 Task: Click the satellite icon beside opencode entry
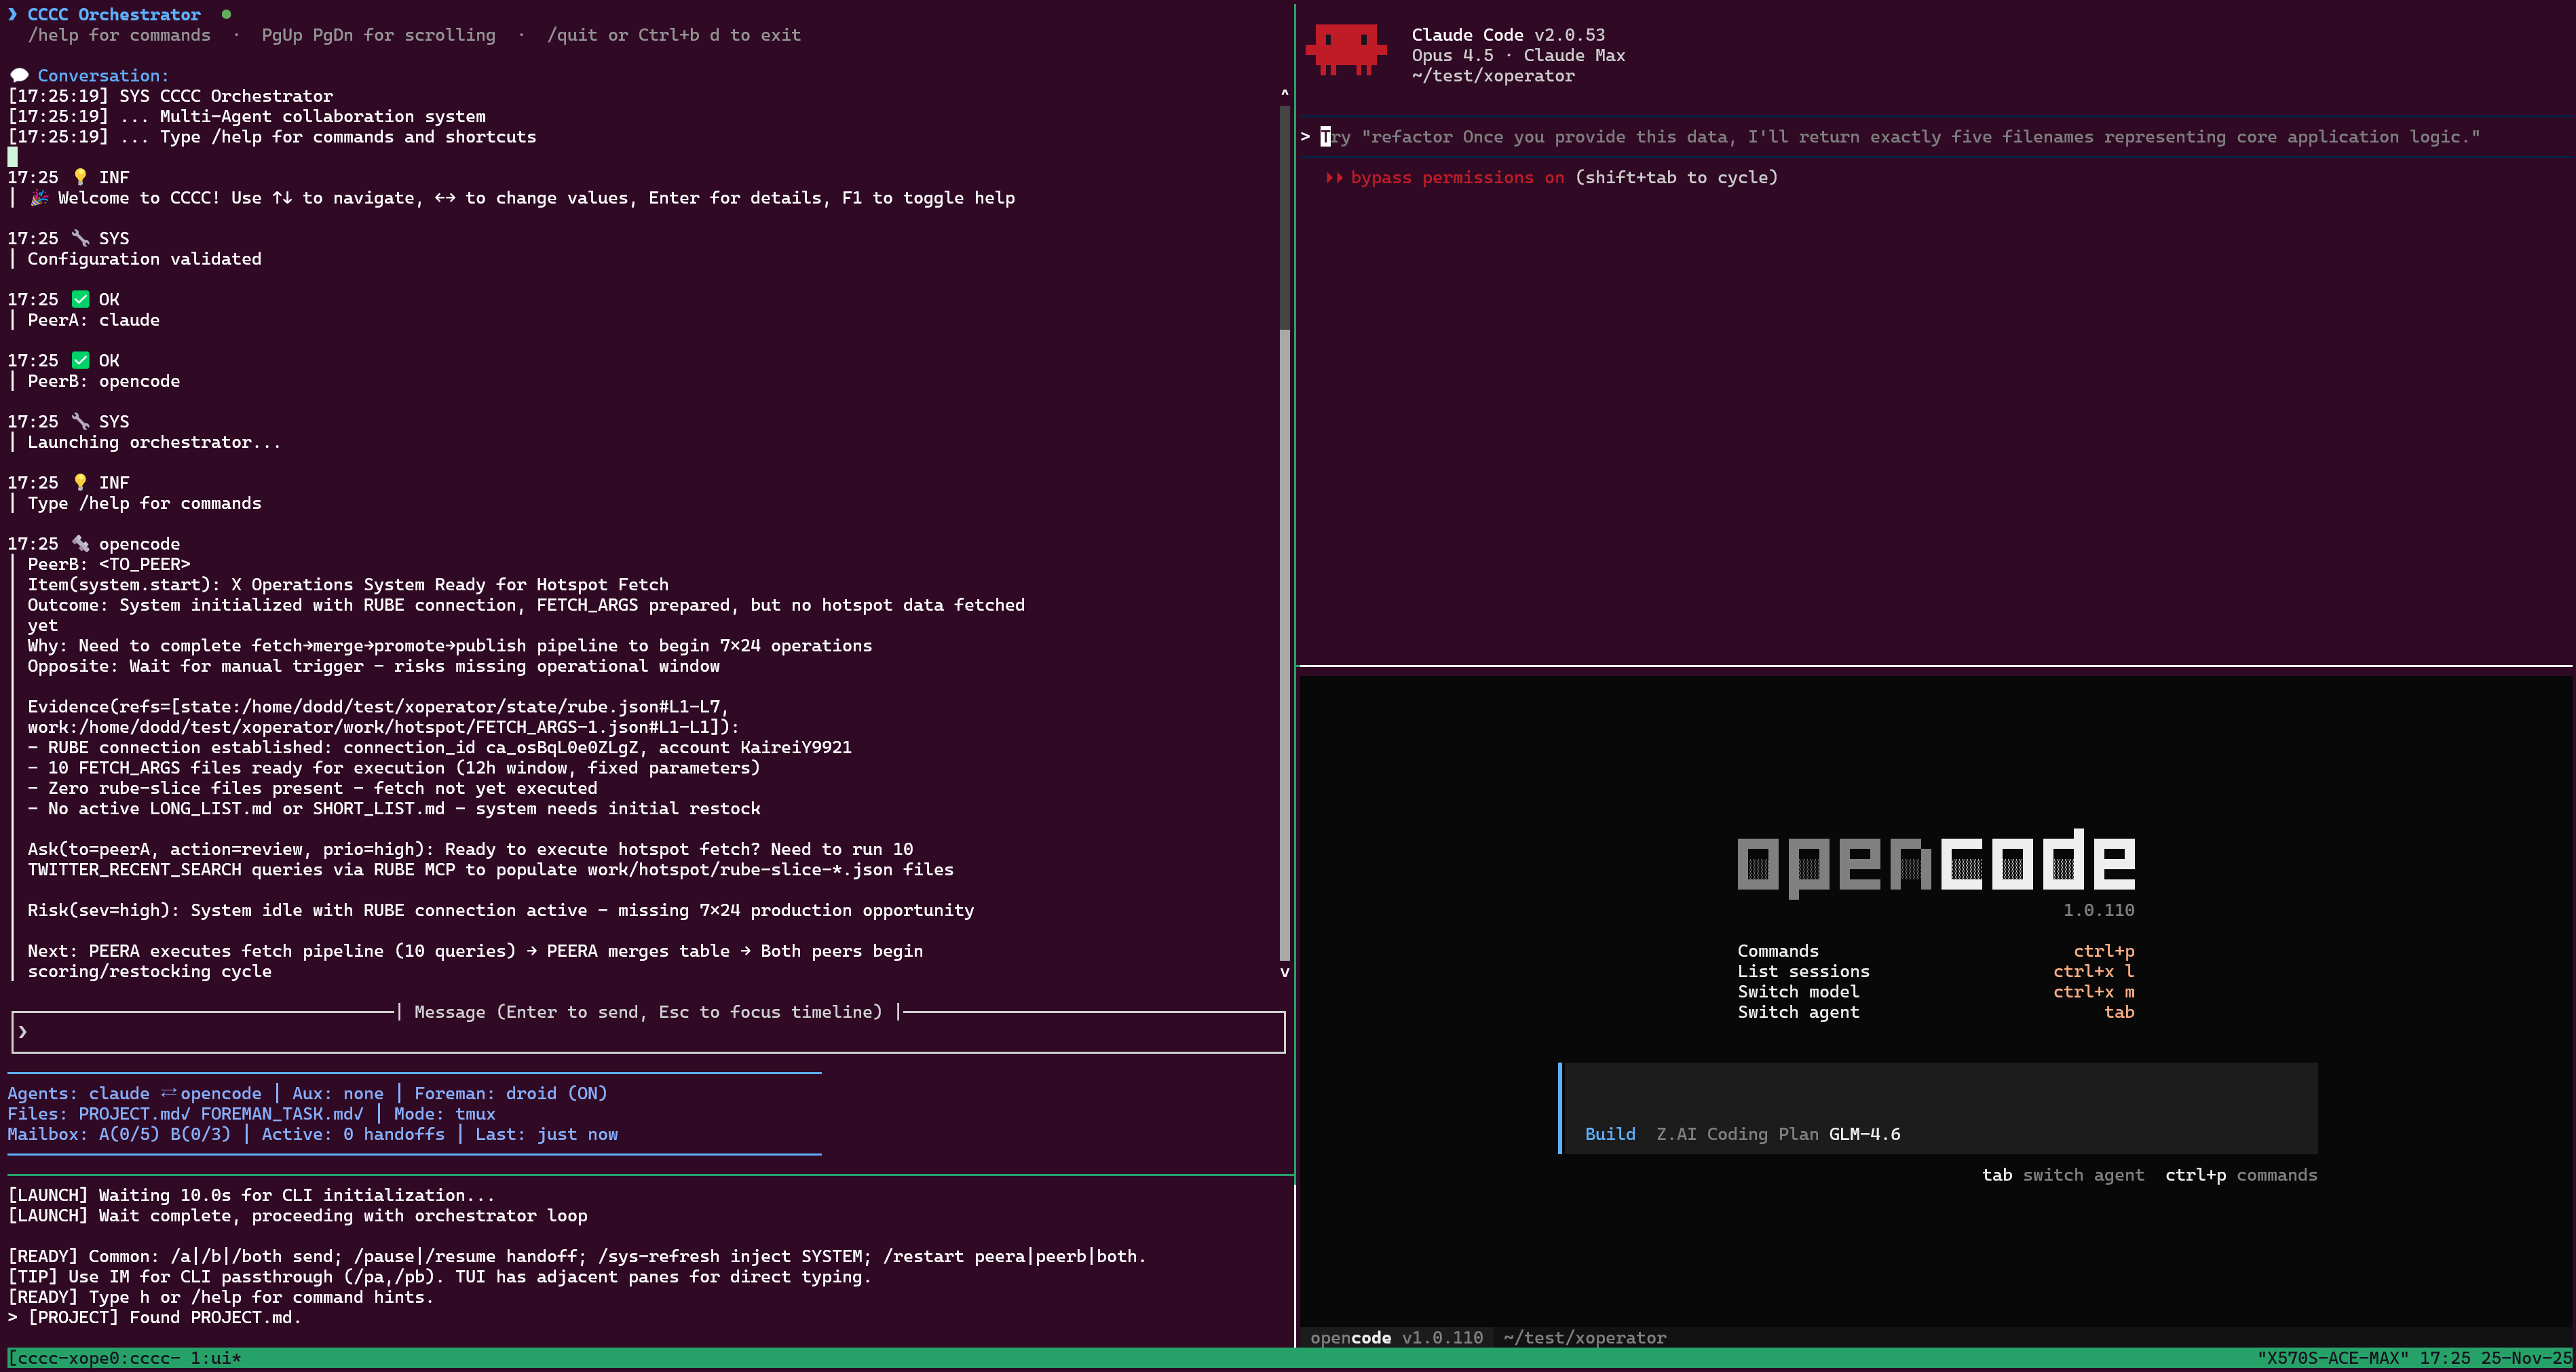coord(81,543)
